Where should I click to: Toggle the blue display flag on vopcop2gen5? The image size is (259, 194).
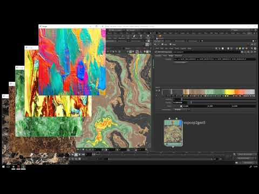(x=181, y=123)
